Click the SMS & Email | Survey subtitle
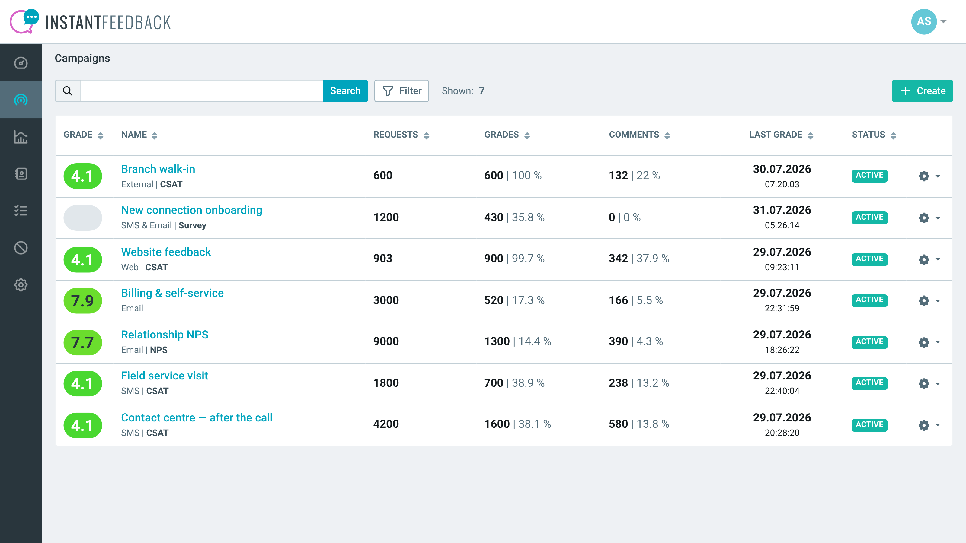Image resolution: width=966 pixels, height=543 pixels. click(164, 226)
